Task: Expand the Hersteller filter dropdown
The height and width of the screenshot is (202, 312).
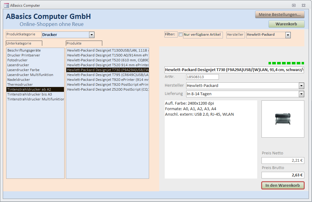Action: point(288,35)
